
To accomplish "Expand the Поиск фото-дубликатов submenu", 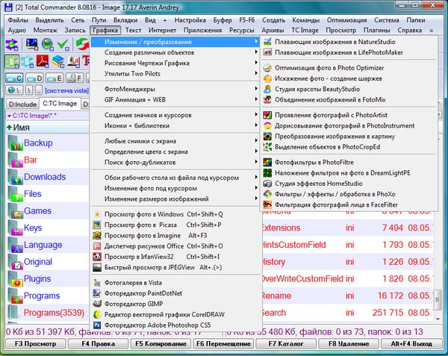I will pos(176,163).
